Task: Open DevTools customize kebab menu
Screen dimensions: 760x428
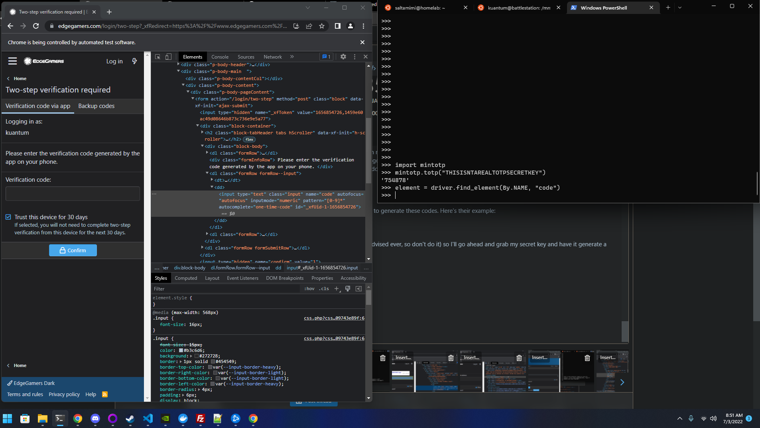Action: (x=354, y=57)
